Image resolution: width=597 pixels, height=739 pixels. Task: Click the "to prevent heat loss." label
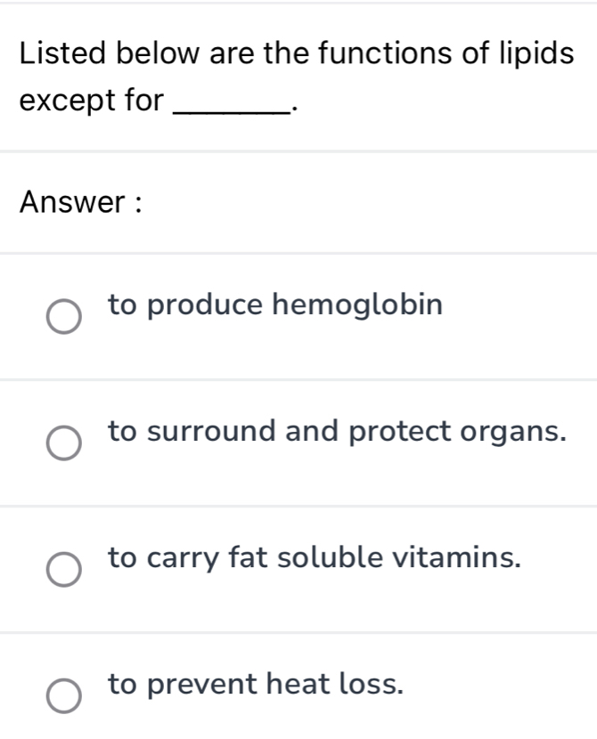[x=255, y=684]
